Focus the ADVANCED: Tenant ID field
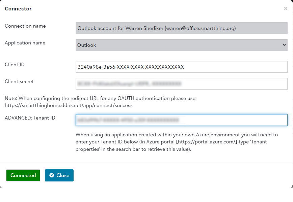The image size is (293, 202). [x=182, y=120]
